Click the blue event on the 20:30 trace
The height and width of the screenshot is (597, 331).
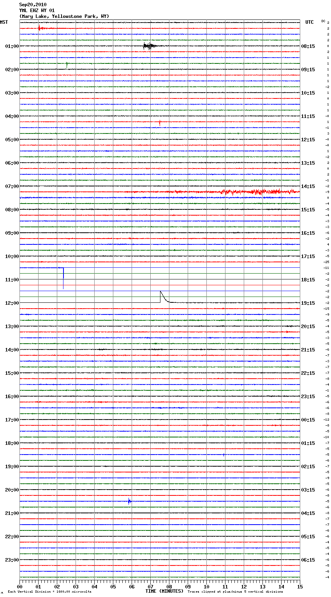(130, 501)
